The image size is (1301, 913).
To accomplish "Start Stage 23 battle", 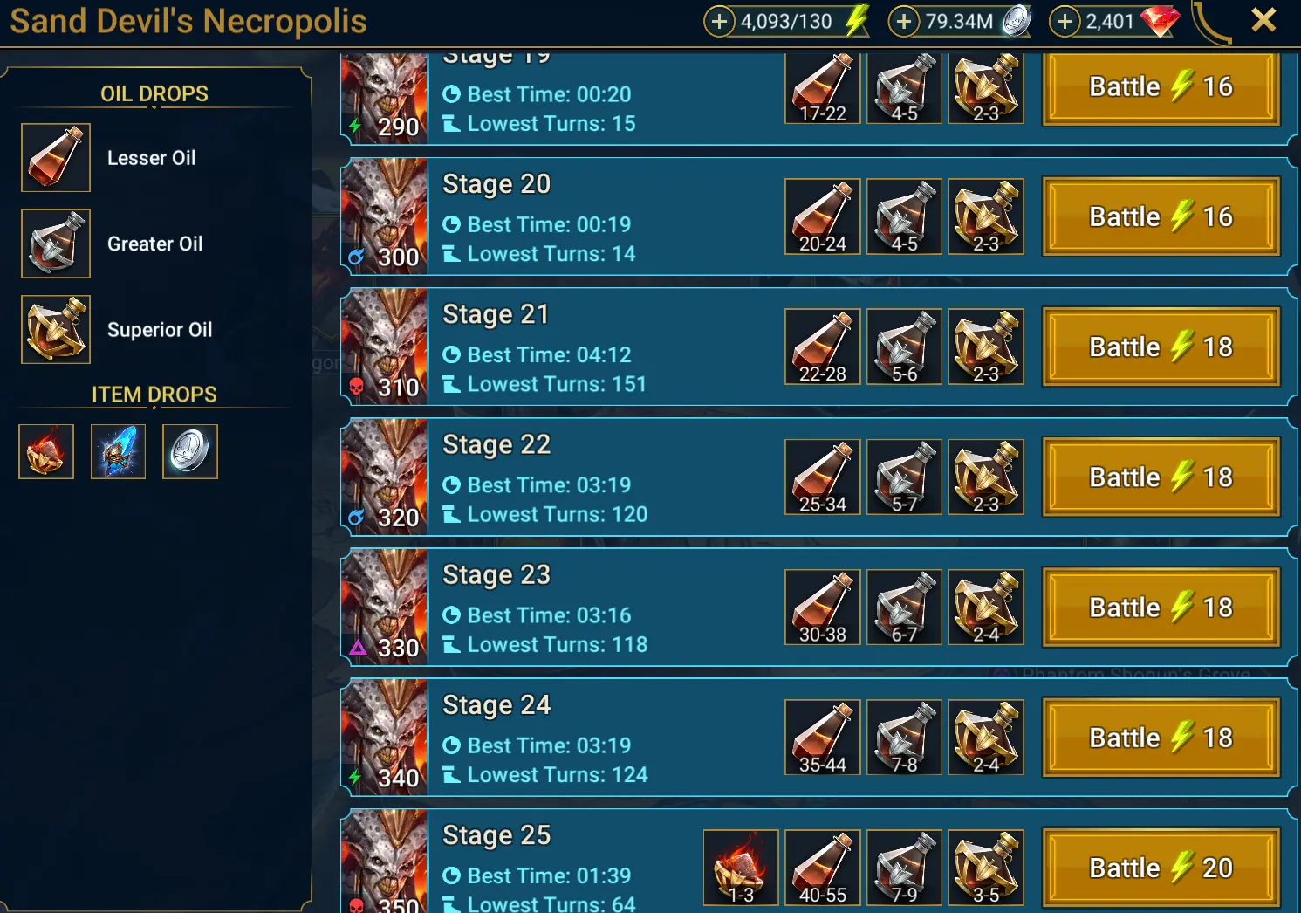I will (x=1161, y=608).
